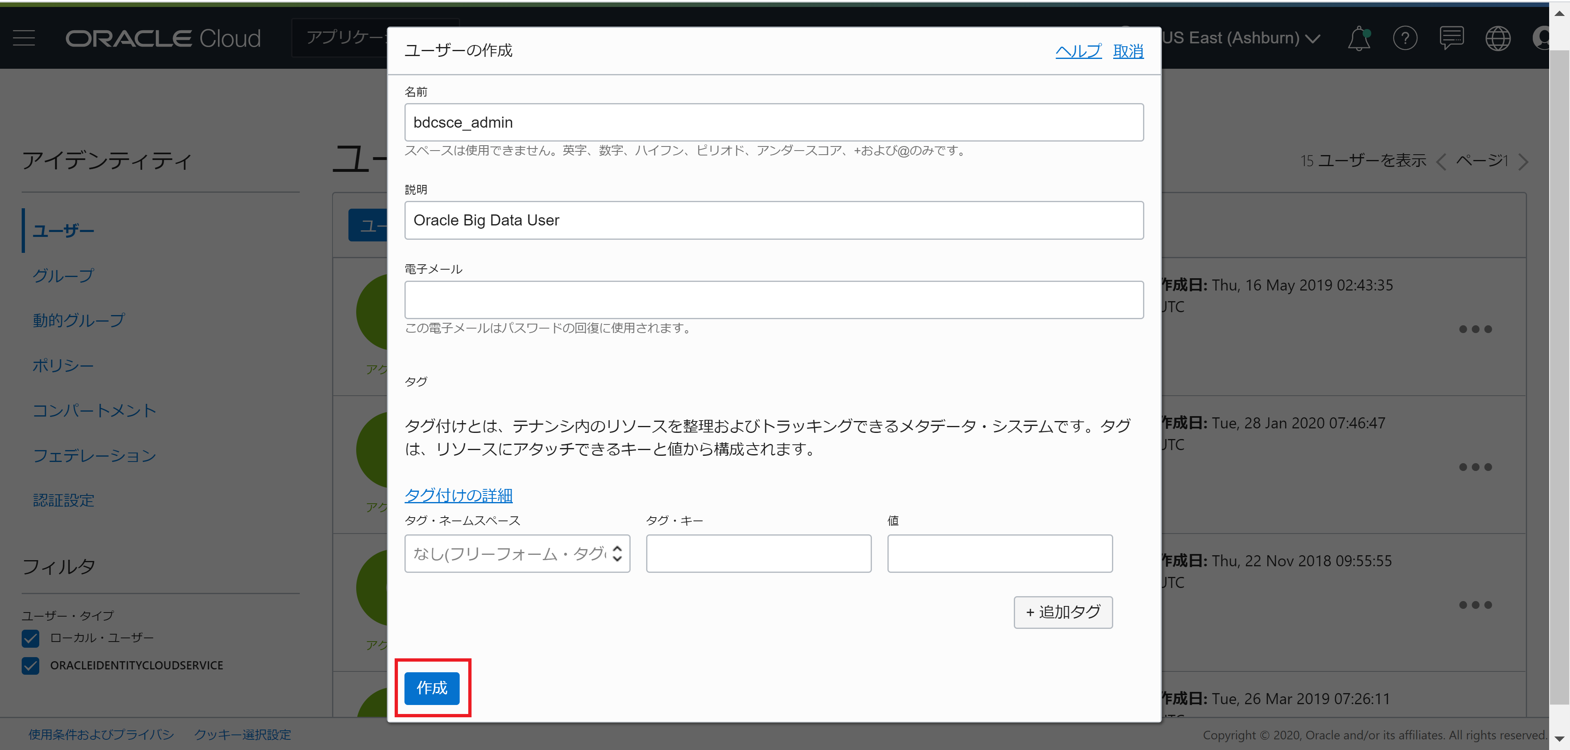Expand the US East (Ashburn) region dropdown

(1240, 38)
